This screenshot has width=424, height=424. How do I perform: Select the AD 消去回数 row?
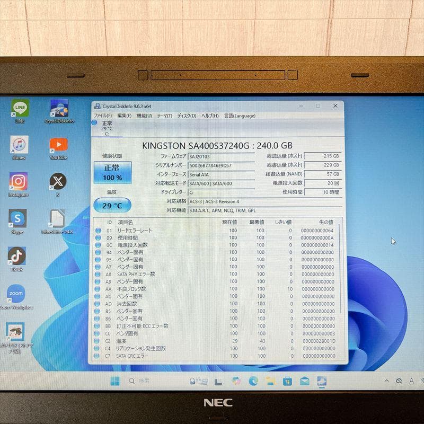216,304
